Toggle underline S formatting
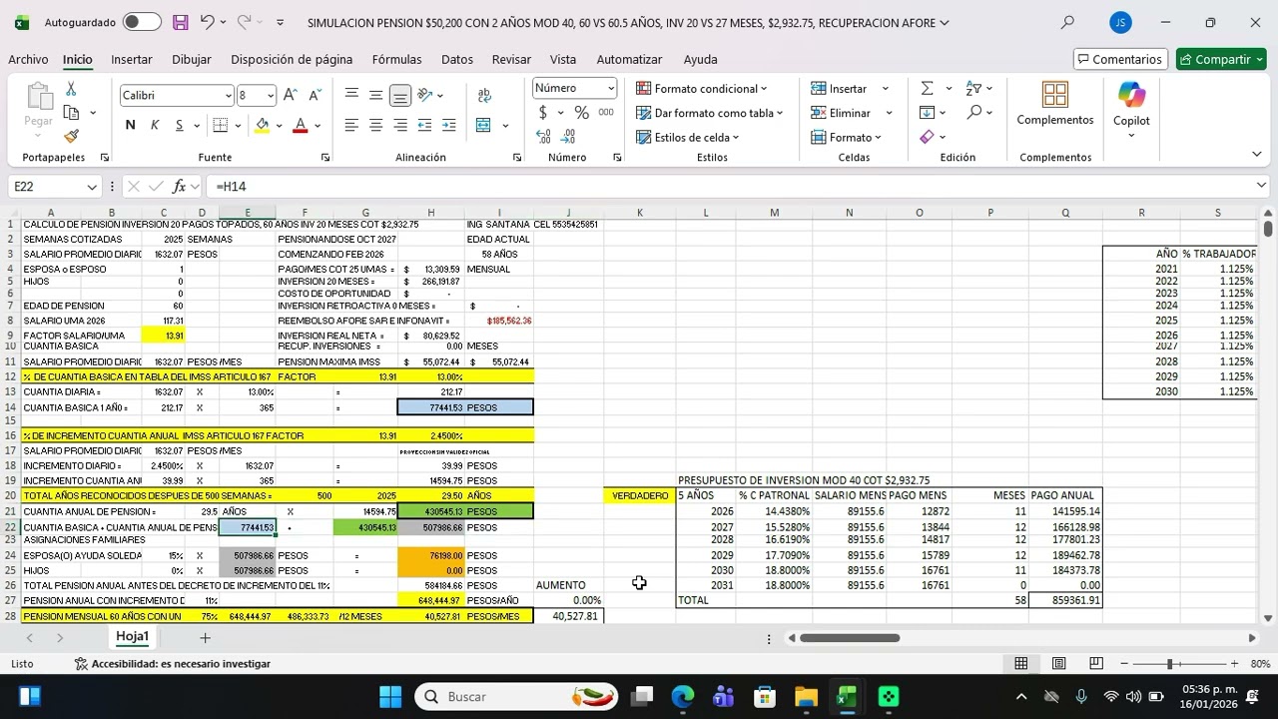 [x=180, y=125]
